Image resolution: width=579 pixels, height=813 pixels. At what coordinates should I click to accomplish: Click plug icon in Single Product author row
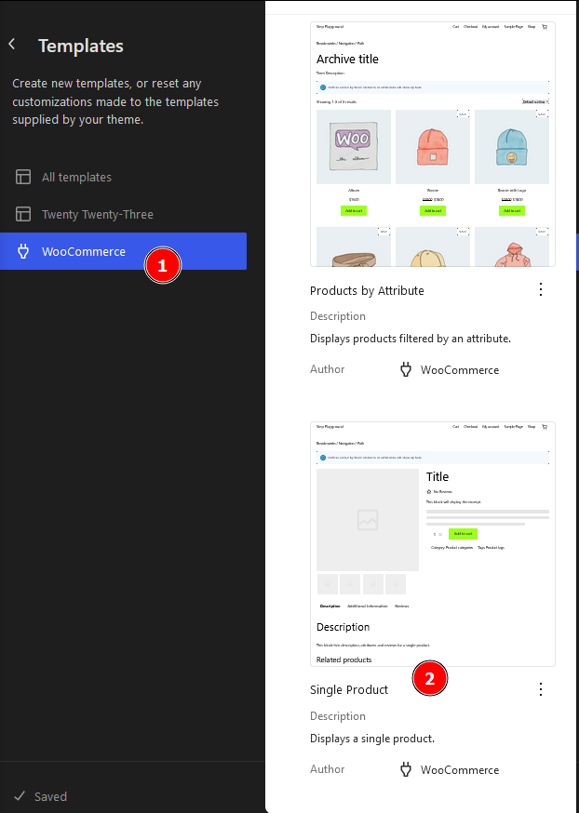[x=406, y=769]
